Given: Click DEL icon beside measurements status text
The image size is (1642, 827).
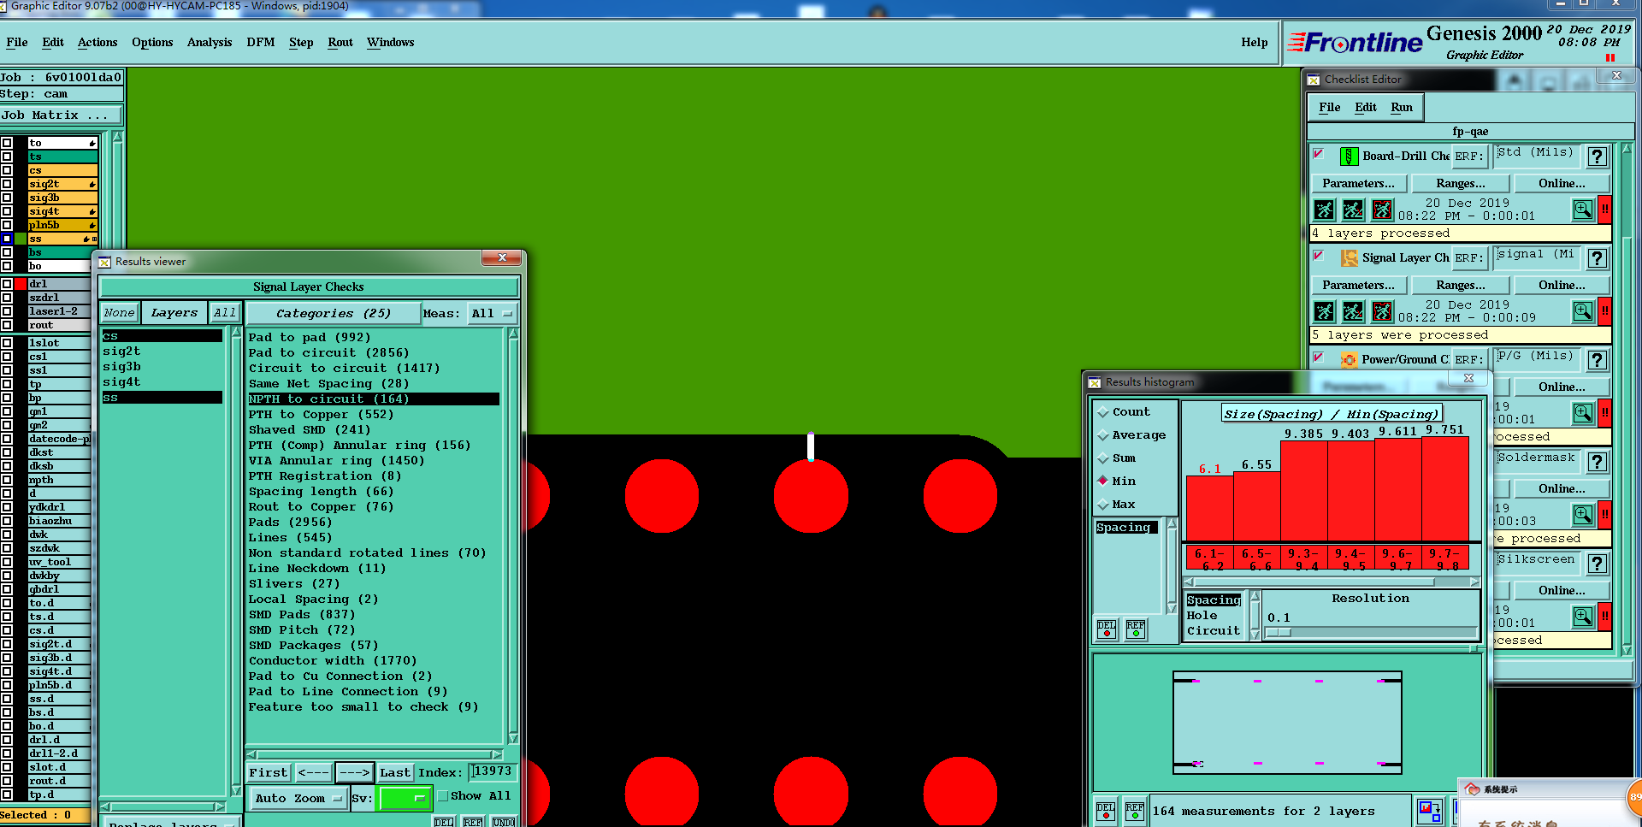Looking at the screenshot, I should [x=1106, y=811].
